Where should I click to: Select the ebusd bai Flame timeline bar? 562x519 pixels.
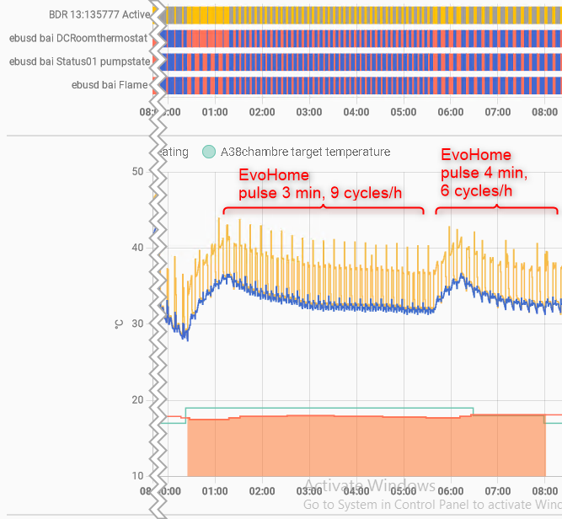(x=362, y=84)
